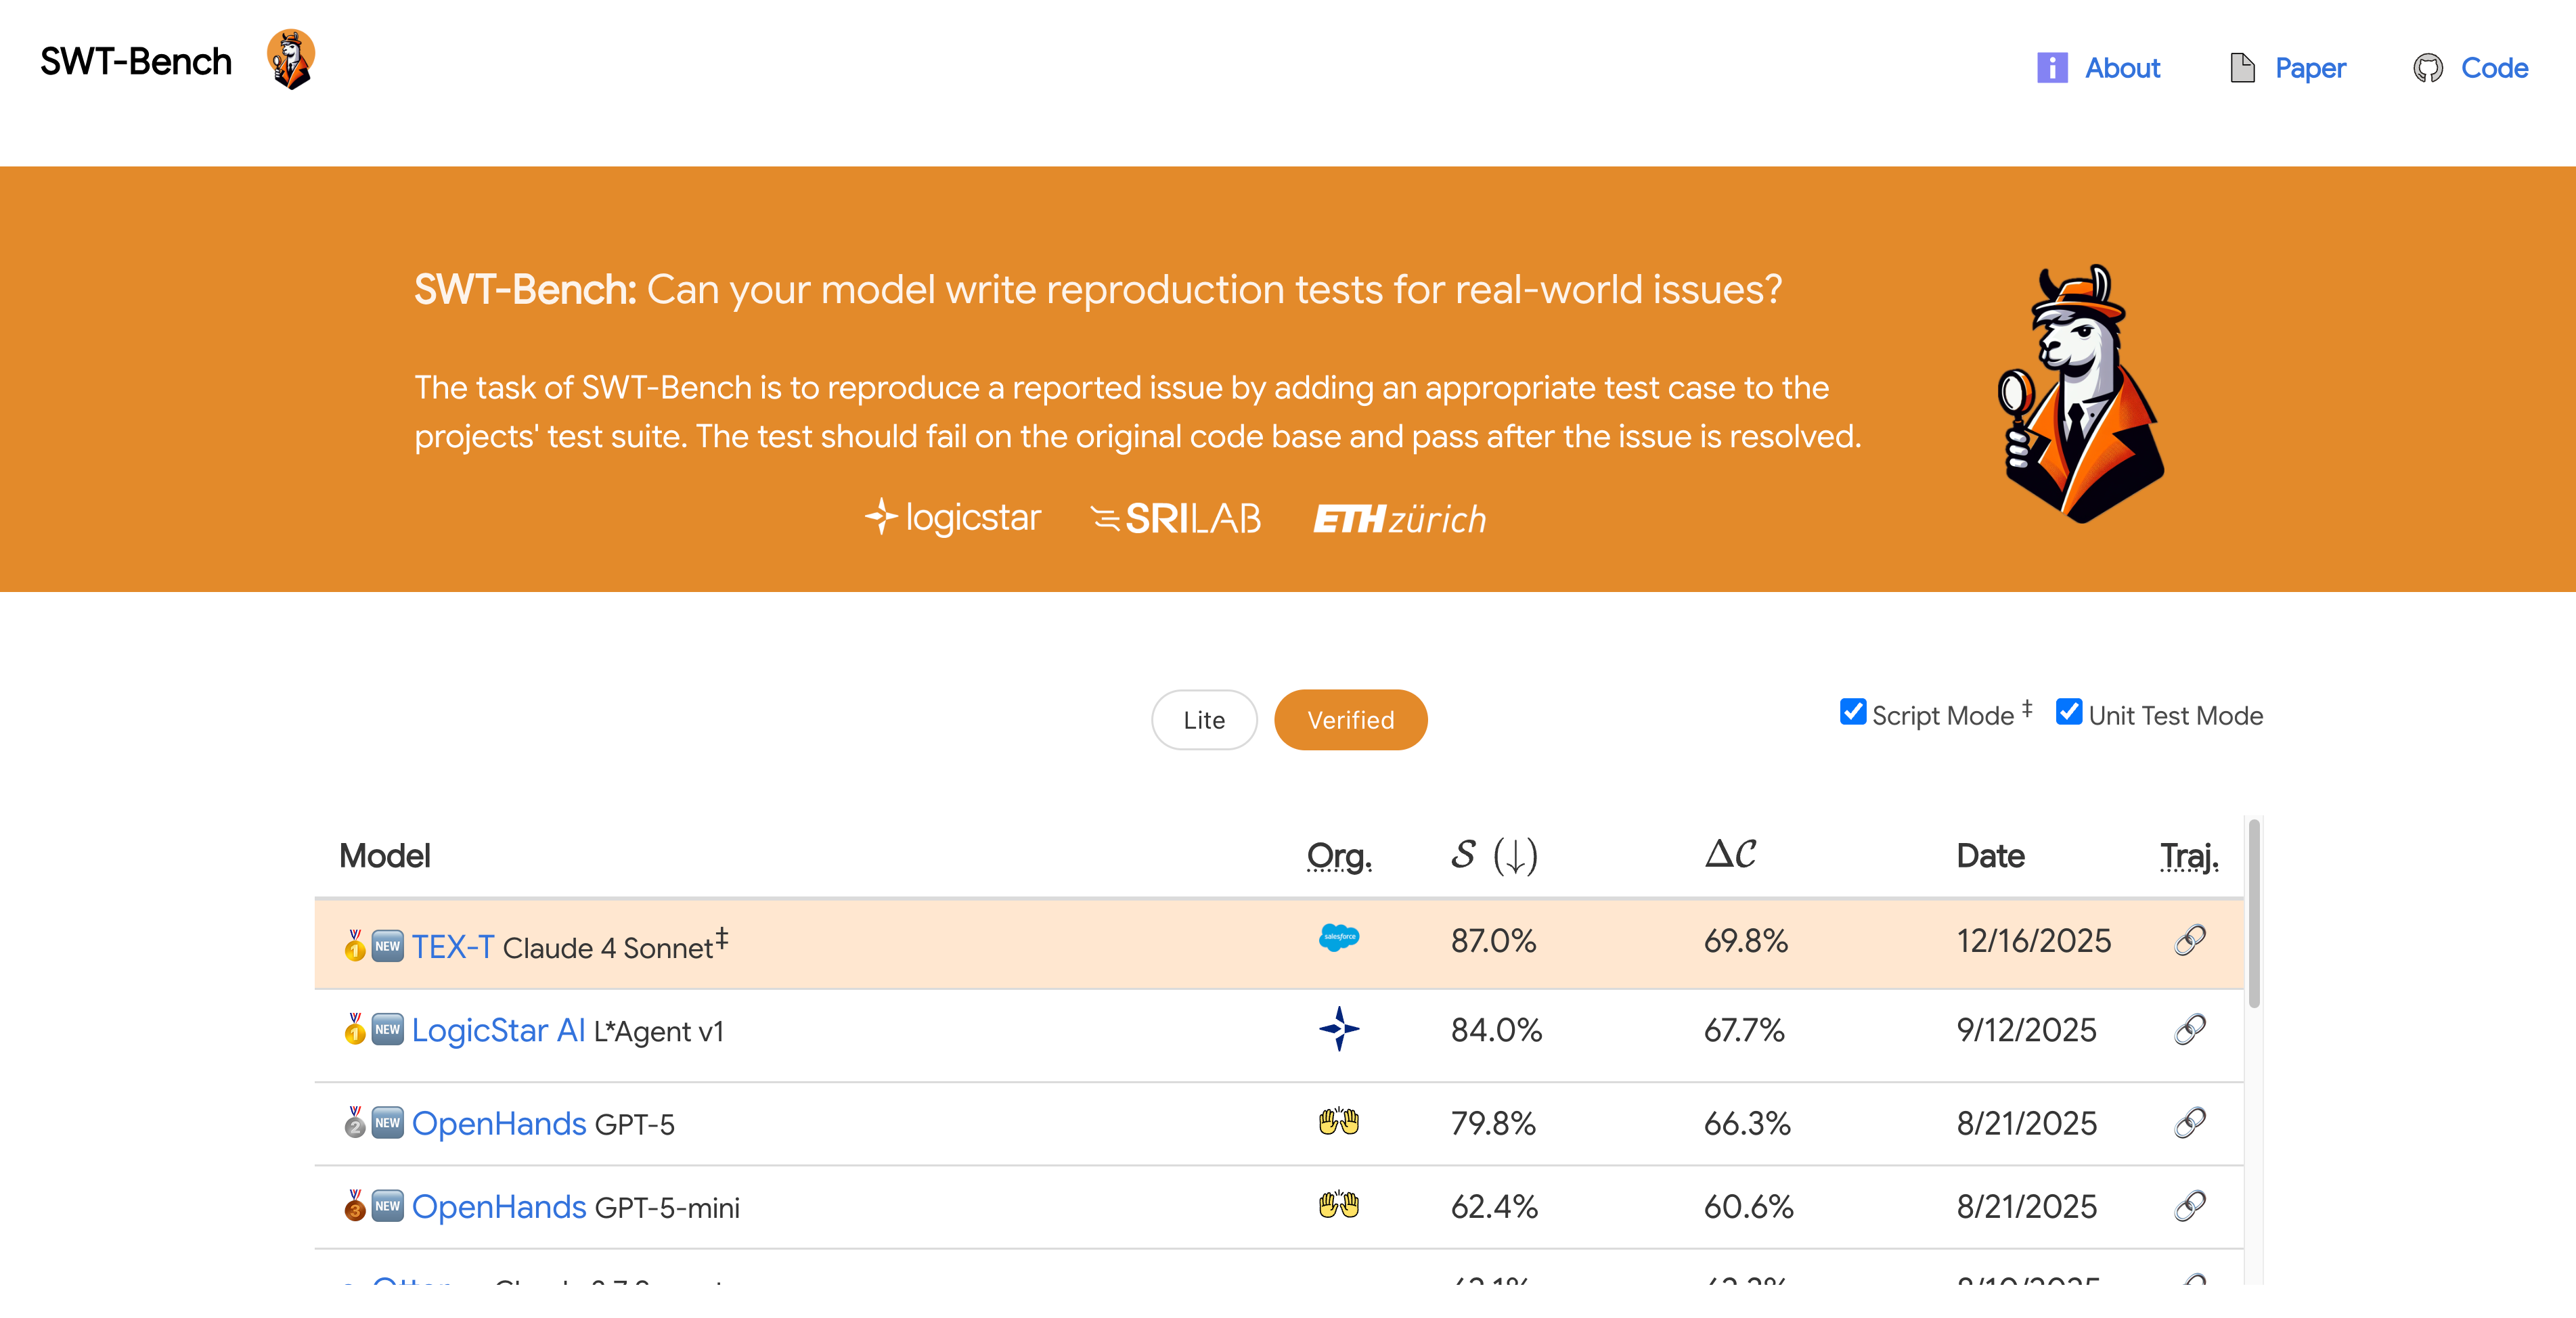Sort table by the Date column header
Viewport: 2576px width, 1318px height.
coord(1989,856)
